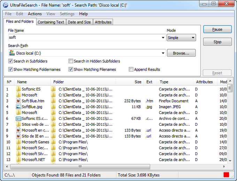Image resolution: width=237 pixels, height=181 pixels.
Task: Click 'Total Size: 3.698 KBytes' status text
Action: pos(139,175)
